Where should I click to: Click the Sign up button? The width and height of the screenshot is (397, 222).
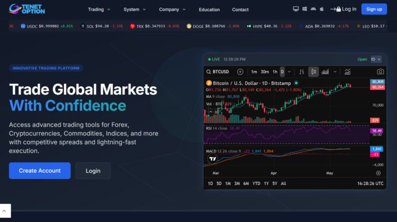[374, 9]
